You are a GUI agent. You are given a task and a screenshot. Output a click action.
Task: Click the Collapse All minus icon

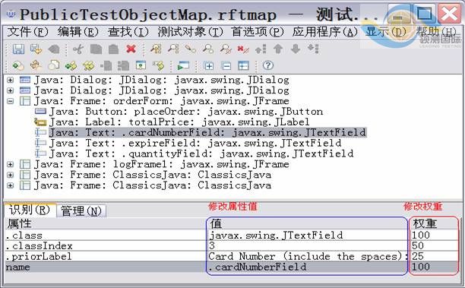pos(226,65)
